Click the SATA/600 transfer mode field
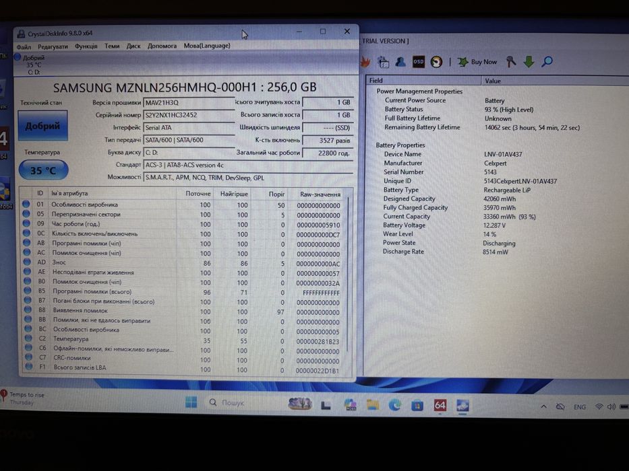This screenshot has height=471, width=629. 189,140
